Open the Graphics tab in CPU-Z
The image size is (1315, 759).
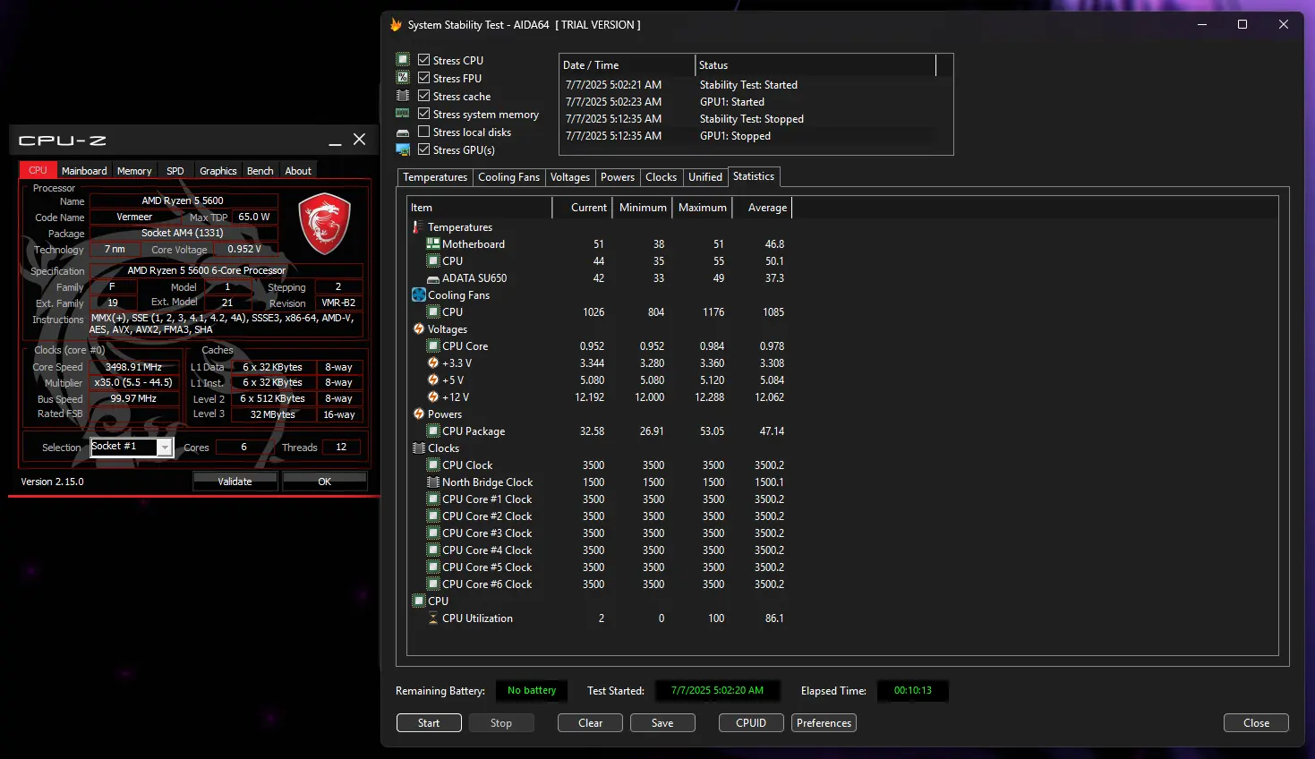coord(218,171)
